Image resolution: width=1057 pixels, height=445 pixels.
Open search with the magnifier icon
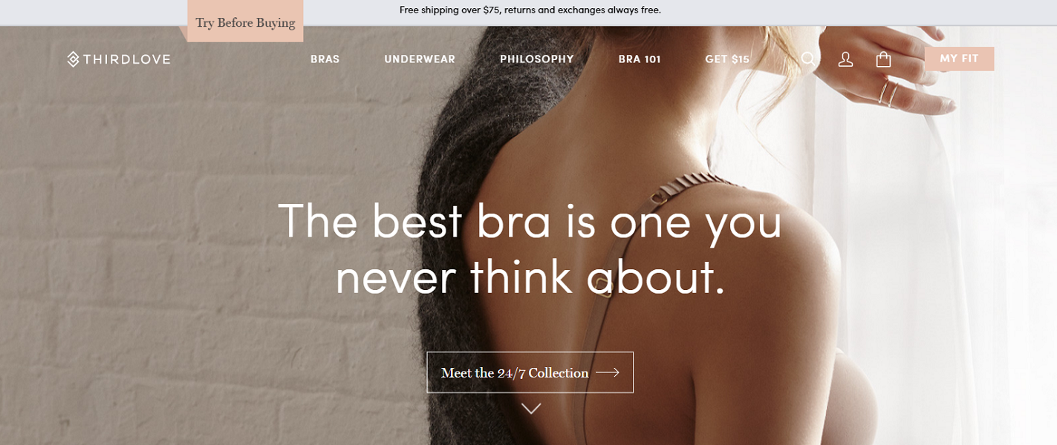[808, 59]
